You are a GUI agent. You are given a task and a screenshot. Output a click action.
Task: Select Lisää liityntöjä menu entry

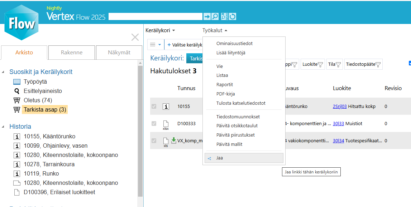pyautogui.click(x=231, y=53)
